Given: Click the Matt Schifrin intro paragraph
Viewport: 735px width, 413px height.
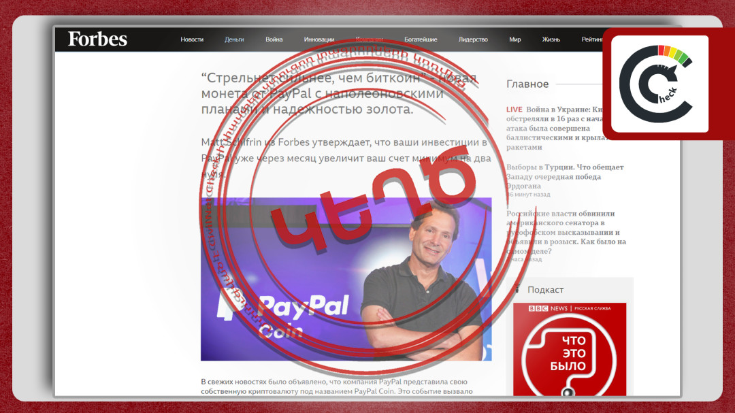Looking at the screenshot, I should (x=346, y=158).
